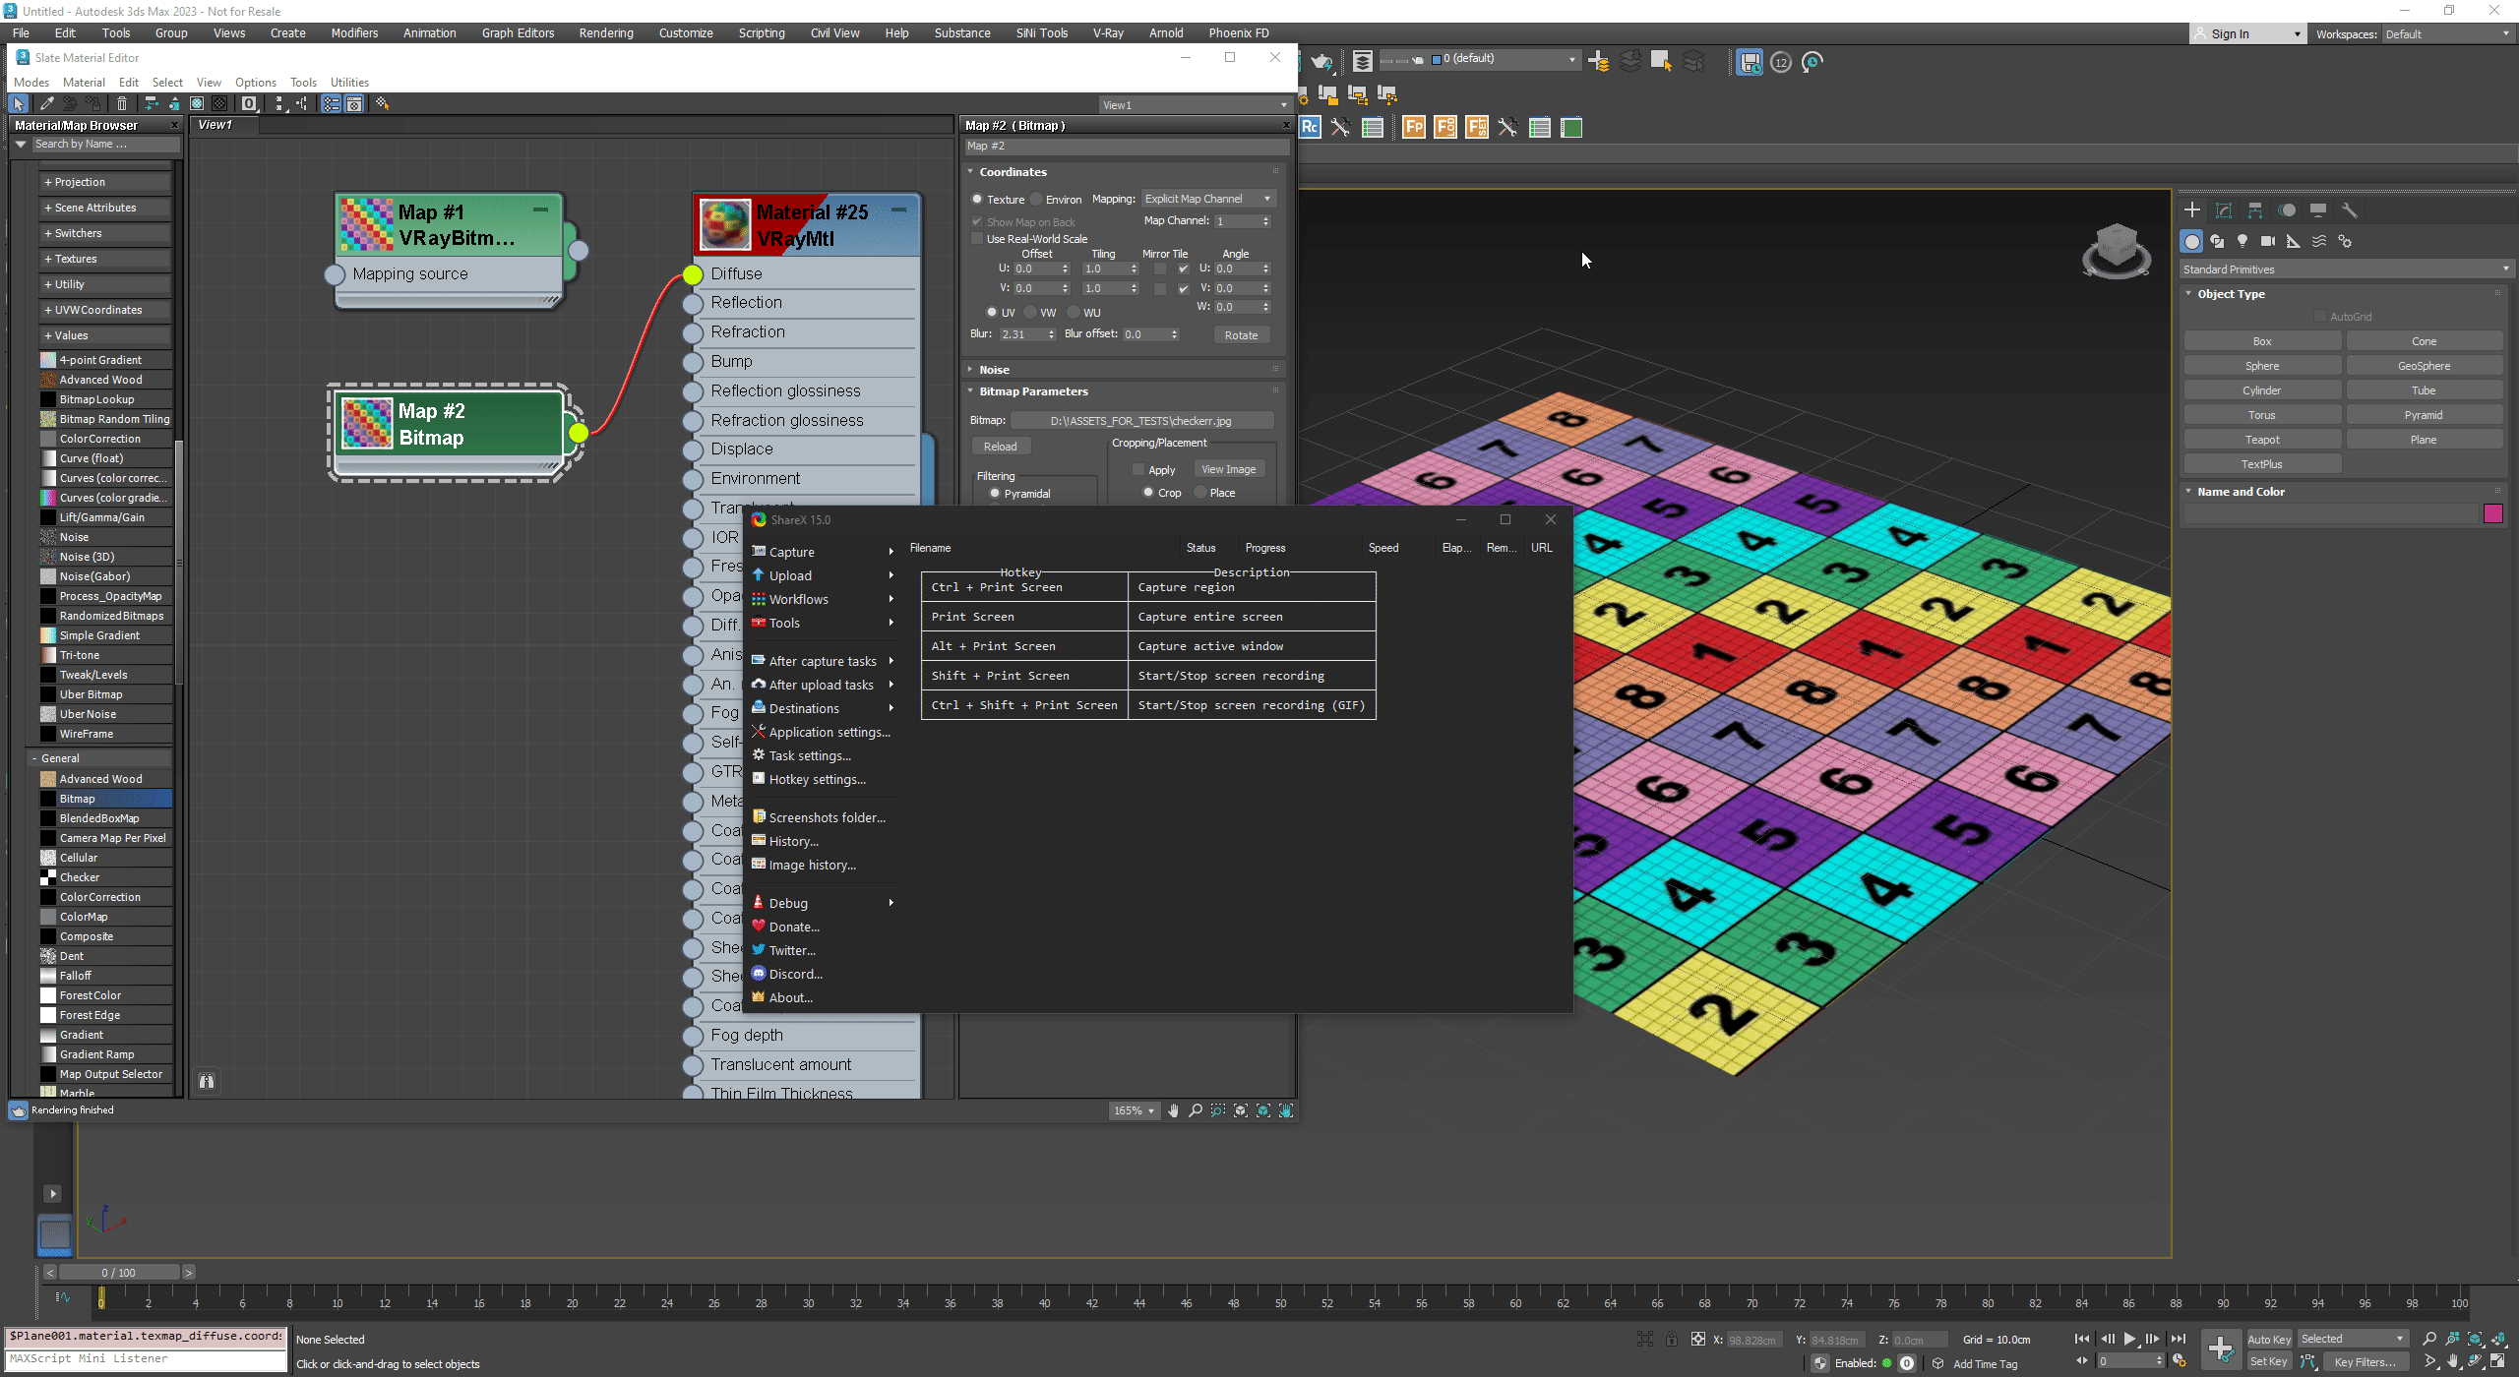The image size is (2519, 1377).
Task: Click the Rotate button in Coordinates
Action: point(1241,335)
